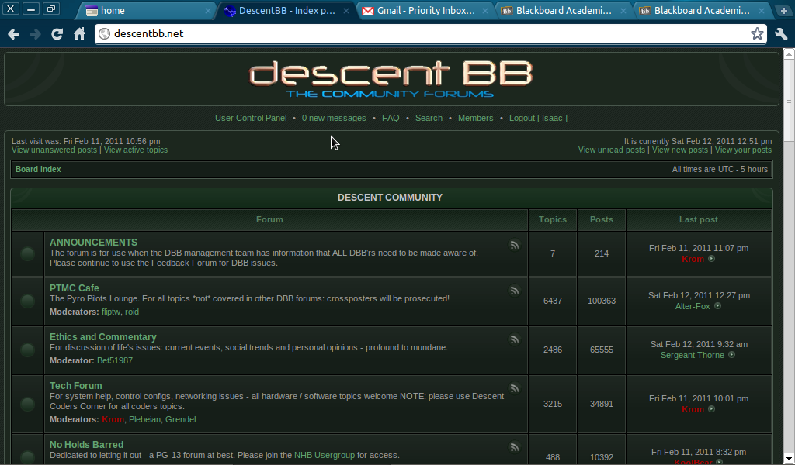Reload the page with the refresh icon
This screenshot has height=465, width=795.
coord(57,34)
